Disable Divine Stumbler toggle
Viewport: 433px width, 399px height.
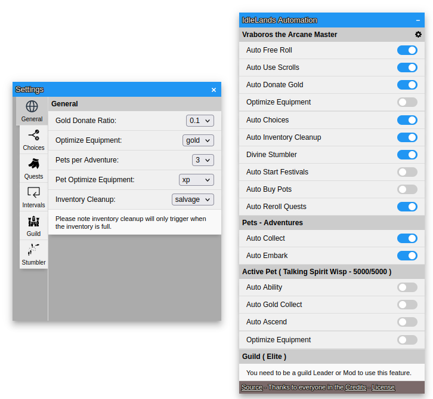point(407,155)
